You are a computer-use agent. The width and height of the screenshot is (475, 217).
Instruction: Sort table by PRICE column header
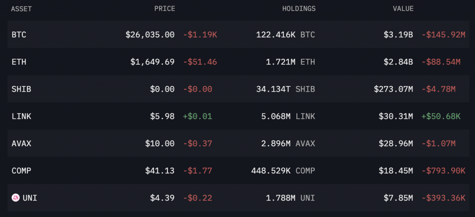(x=165, y=9)
